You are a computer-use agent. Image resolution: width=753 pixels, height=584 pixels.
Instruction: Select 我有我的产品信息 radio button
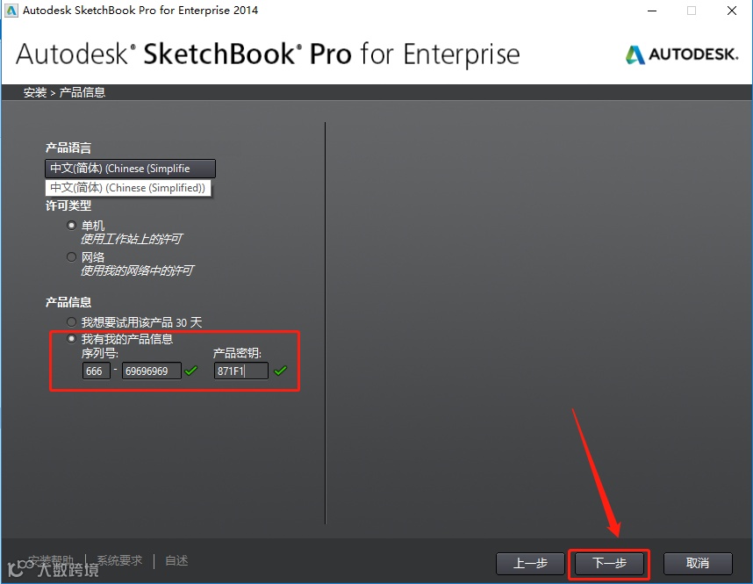72,339
